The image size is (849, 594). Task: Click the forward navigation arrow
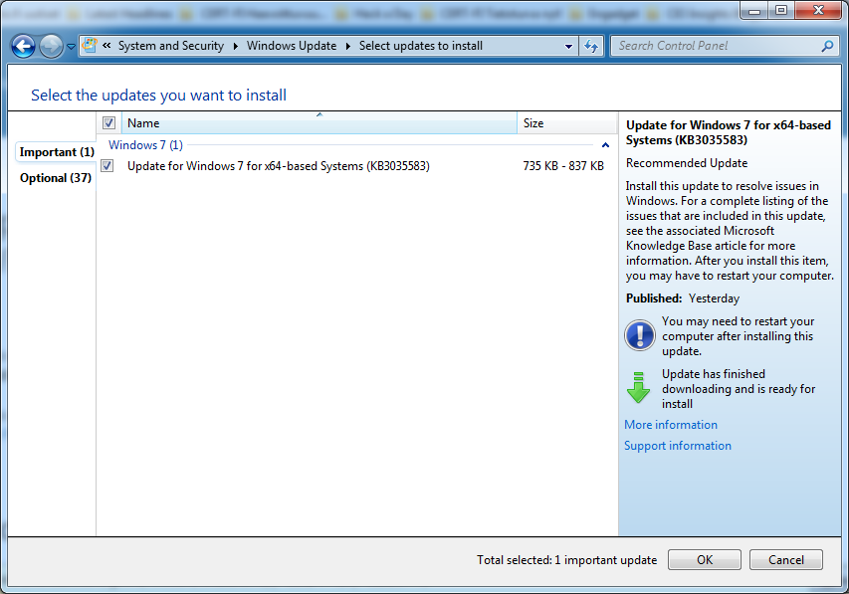(52, 47)
